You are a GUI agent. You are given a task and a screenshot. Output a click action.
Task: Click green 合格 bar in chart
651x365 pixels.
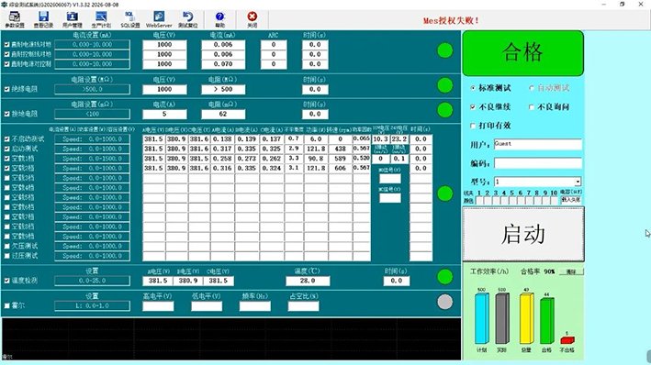547,321
